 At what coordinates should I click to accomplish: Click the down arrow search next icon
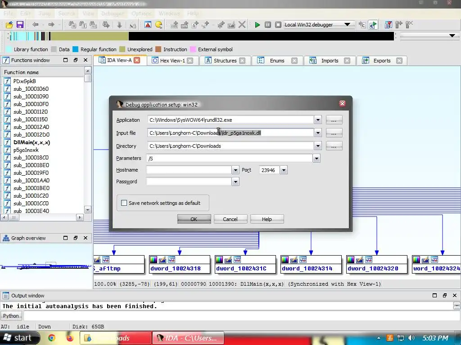click(x=119, y=25)
